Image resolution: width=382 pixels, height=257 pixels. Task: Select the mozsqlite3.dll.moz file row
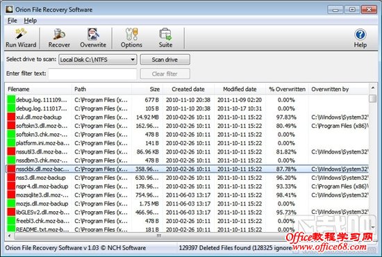(187, 195)
